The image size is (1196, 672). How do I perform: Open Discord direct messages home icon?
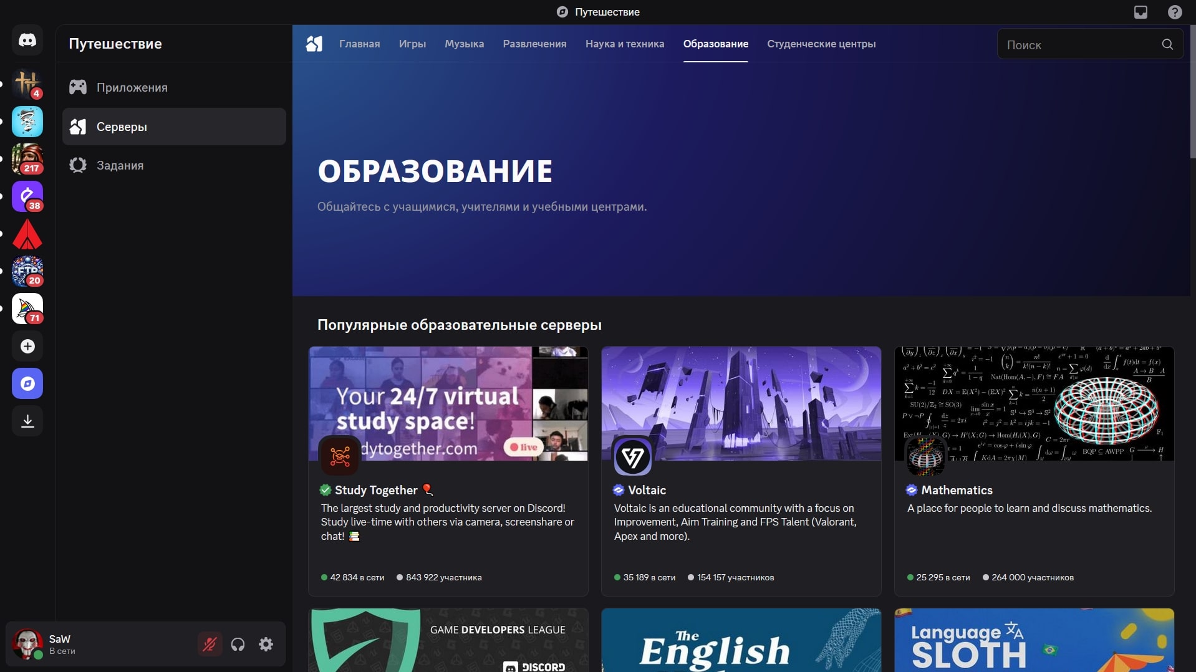[27, 41]
